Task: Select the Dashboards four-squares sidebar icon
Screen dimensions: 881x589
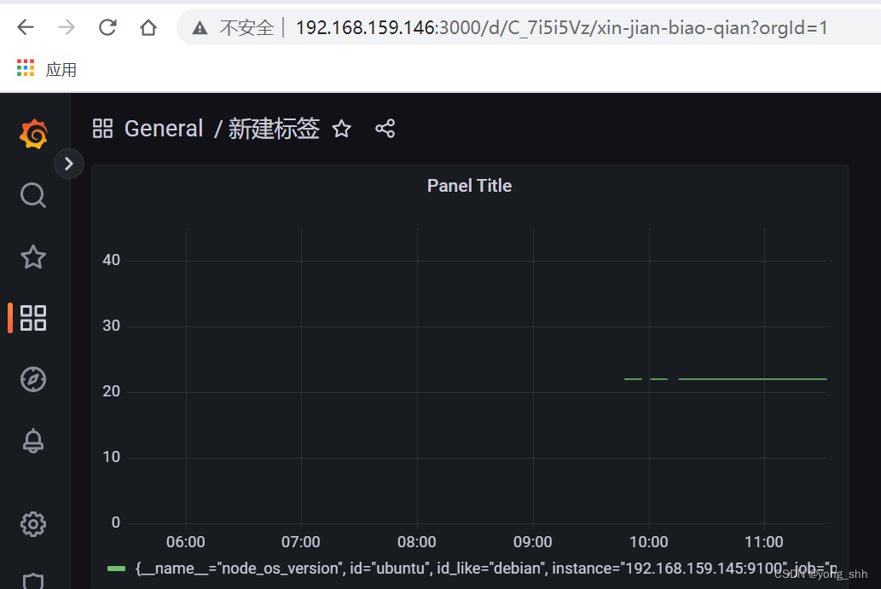Action: (32, 318)
